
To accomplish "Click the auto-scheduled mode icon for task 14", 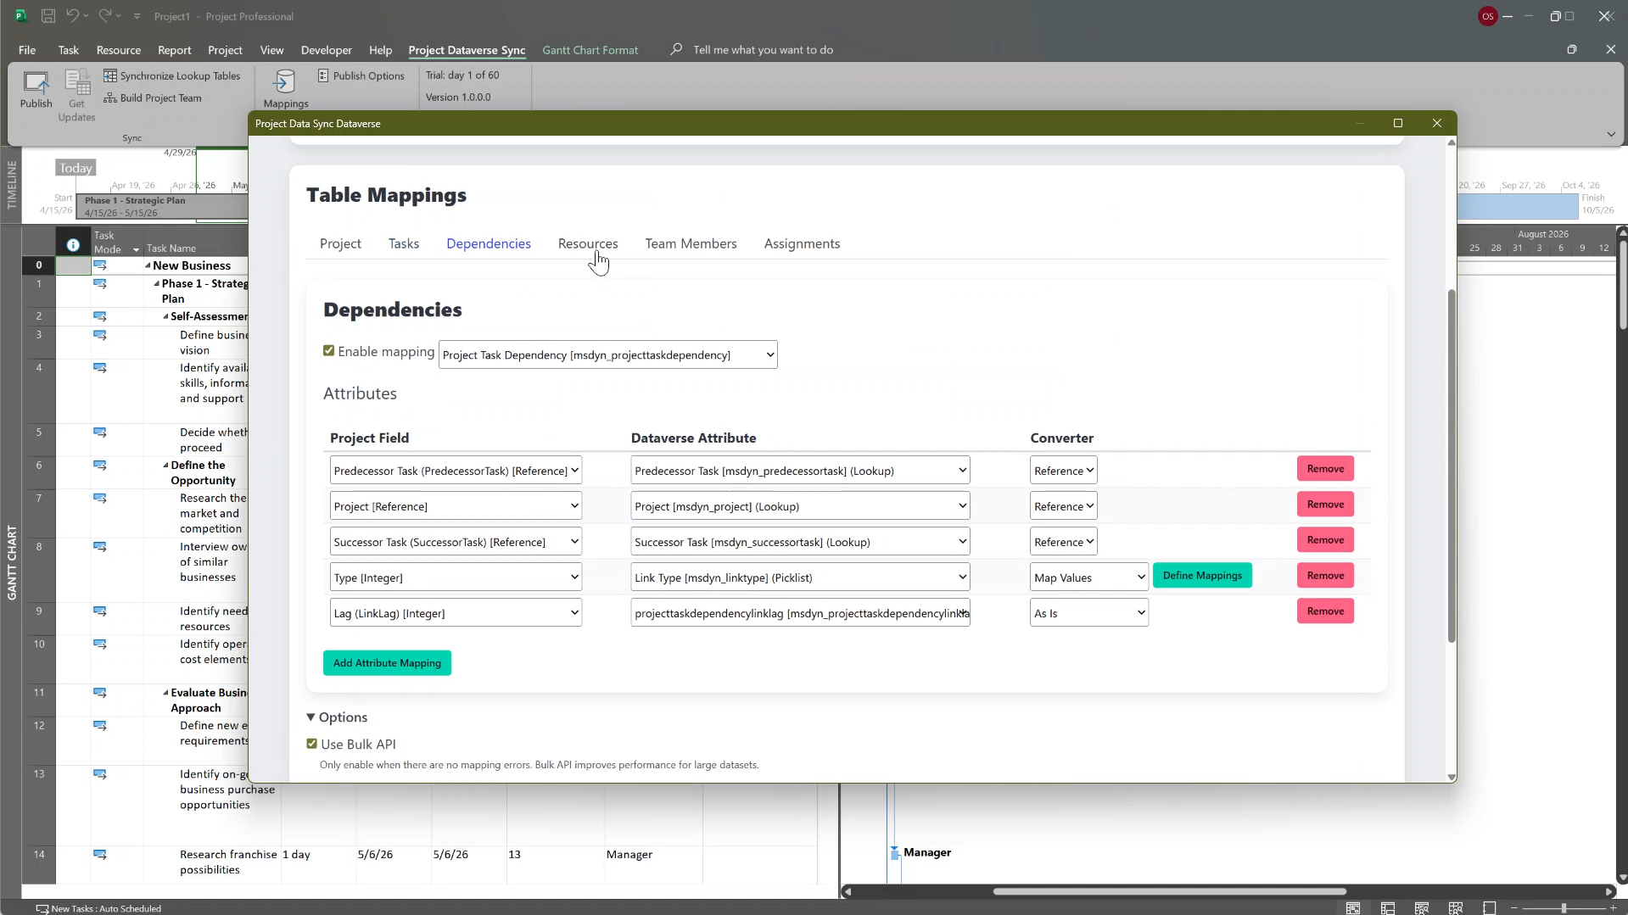I will point(100,855).
